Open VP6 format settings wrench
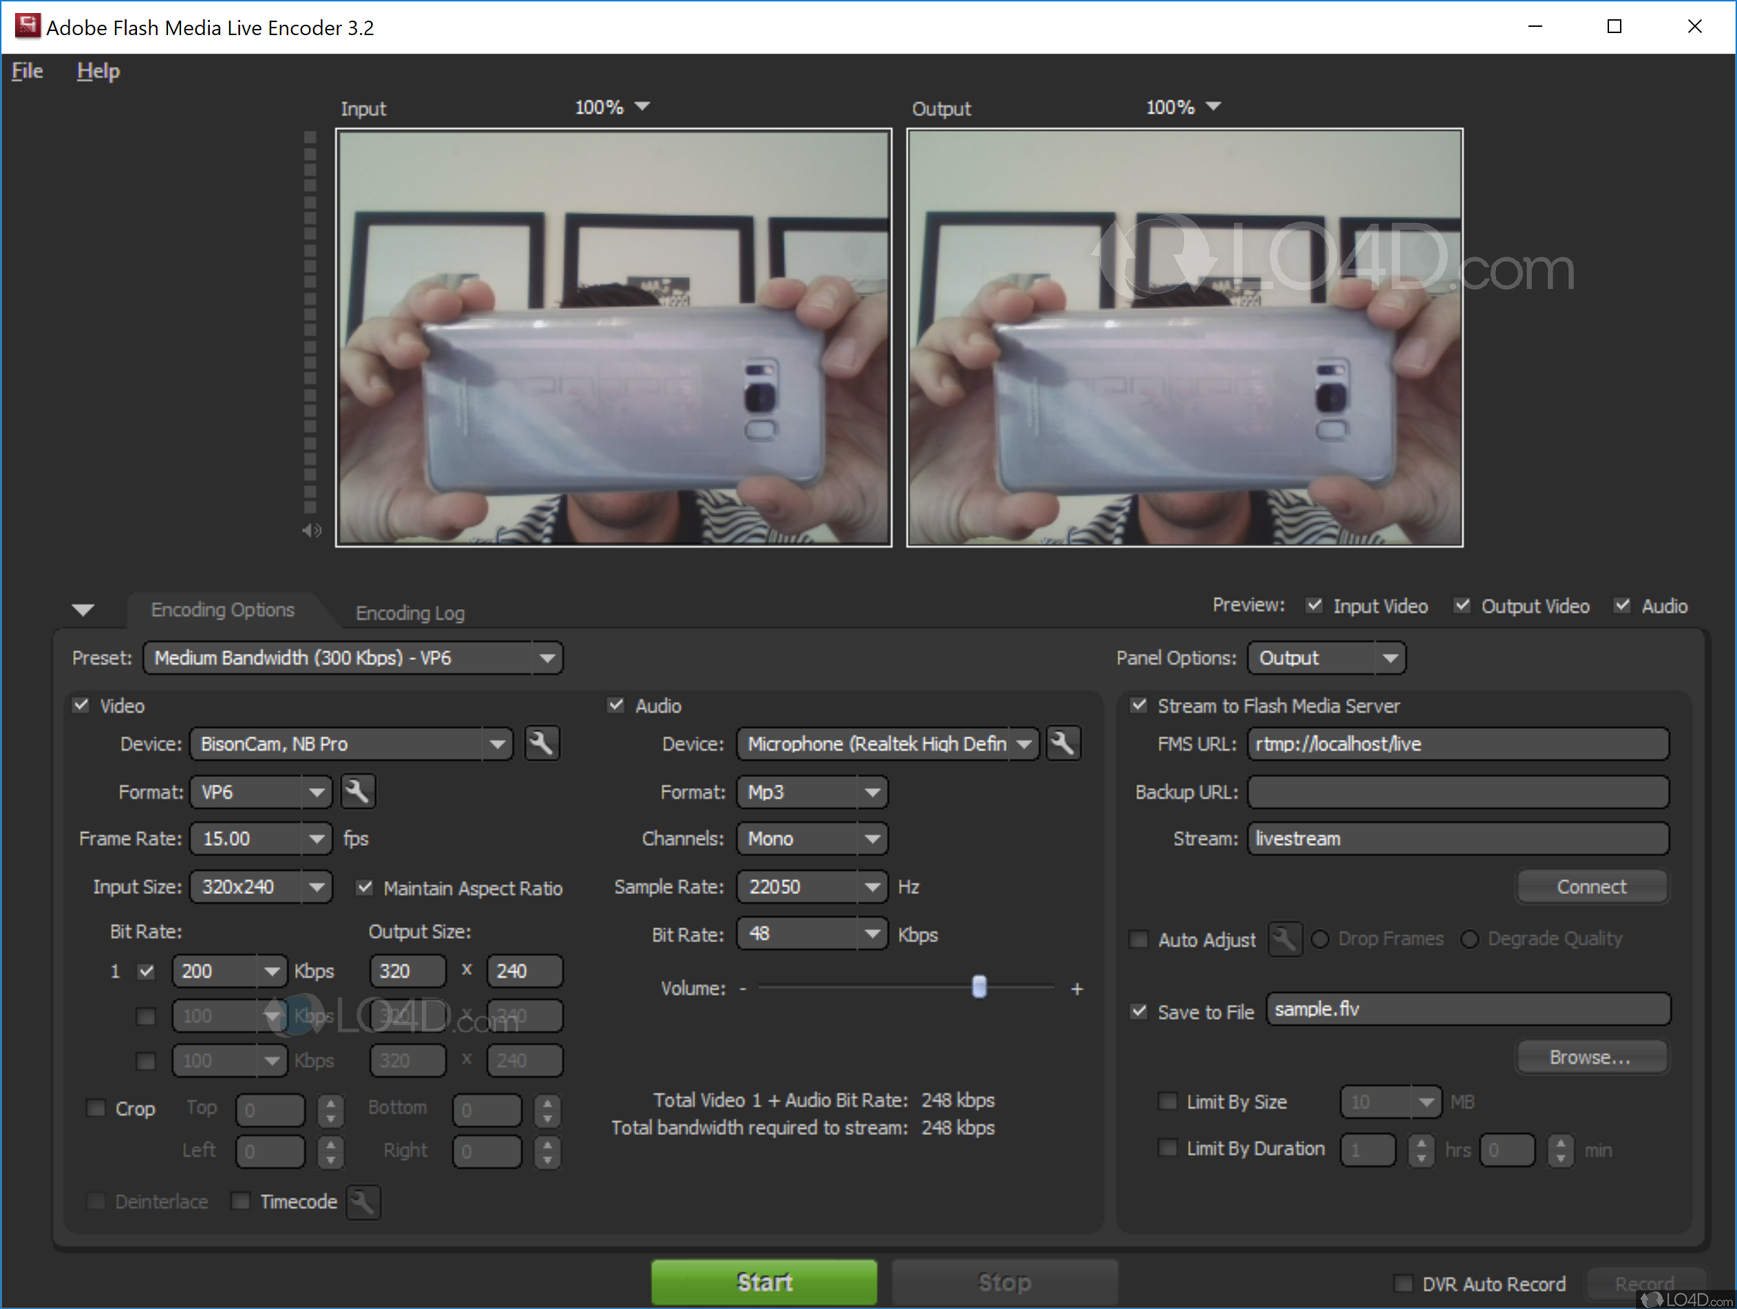 pyautogui.click(x=358, y=791)
